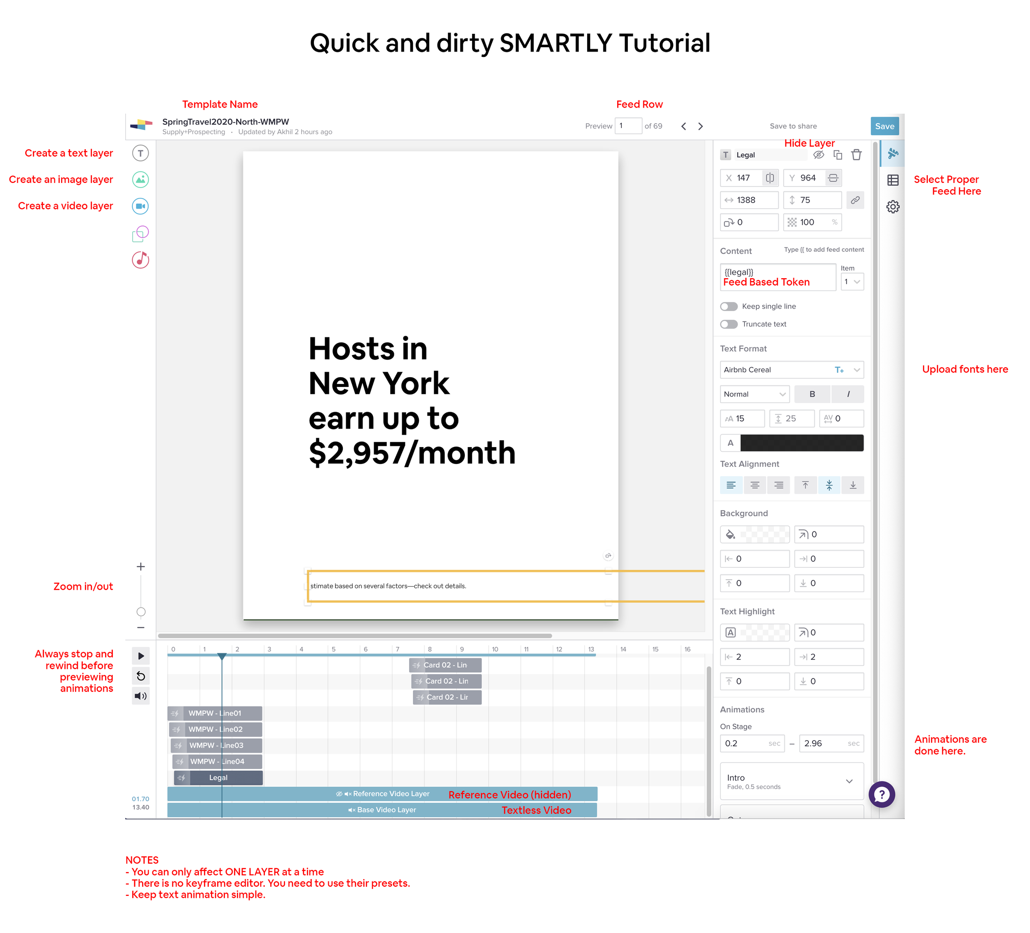Delete the Legal layer with trash icon
This screenshot has width=1030, height=933.
coord(857,155)
